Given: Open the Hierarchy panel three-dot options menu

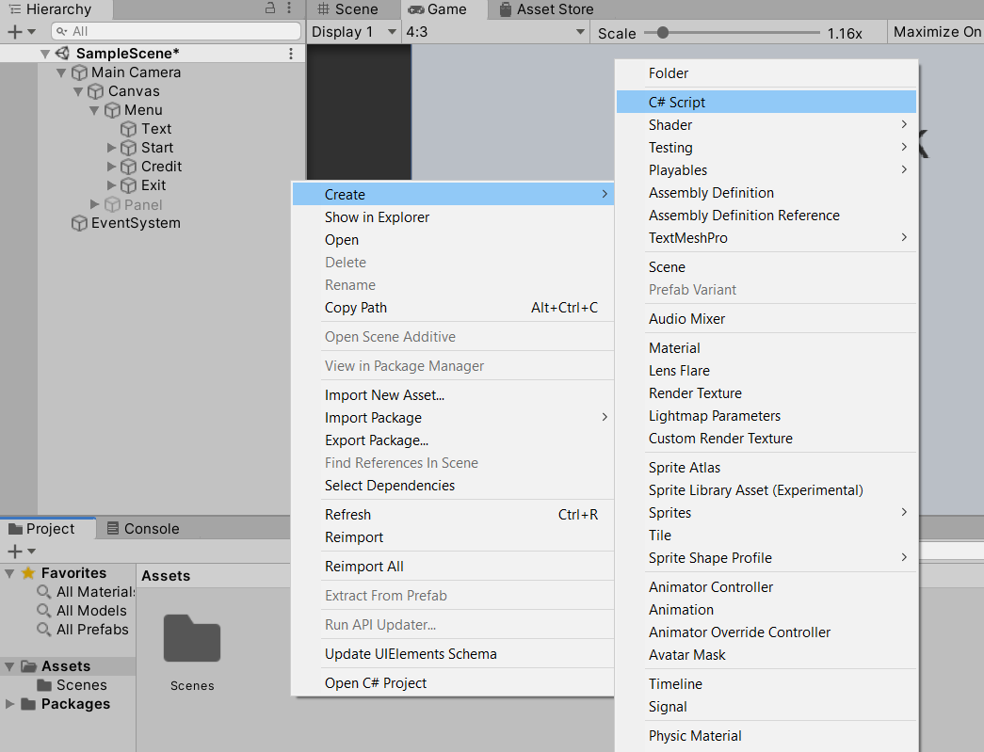Looking at the screenshot, I should pyautogui.click(x=292, y=8).
